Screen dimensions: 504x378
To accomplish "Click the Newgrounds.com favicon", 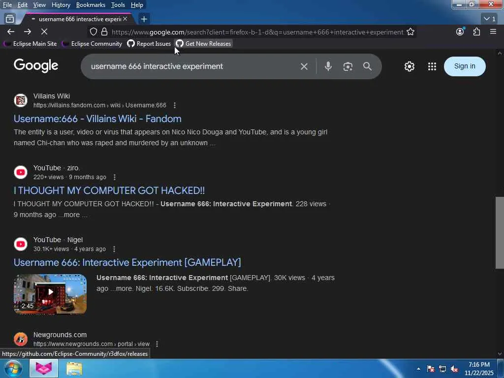I will pos(21,339).
